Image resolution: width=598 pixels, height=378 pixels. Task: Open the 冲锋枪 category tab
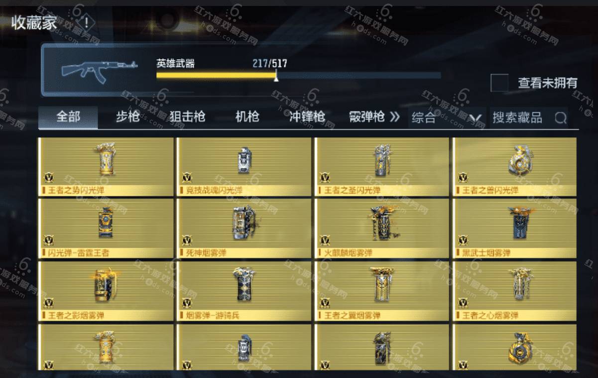(307, 117)
